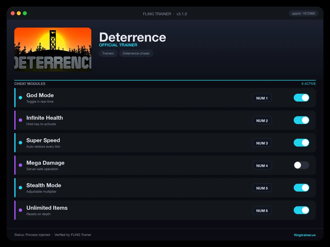This screenshot has height=247, width=330.
Task: Switch off Stealth Mode toggle
Action: click(301, 188)
